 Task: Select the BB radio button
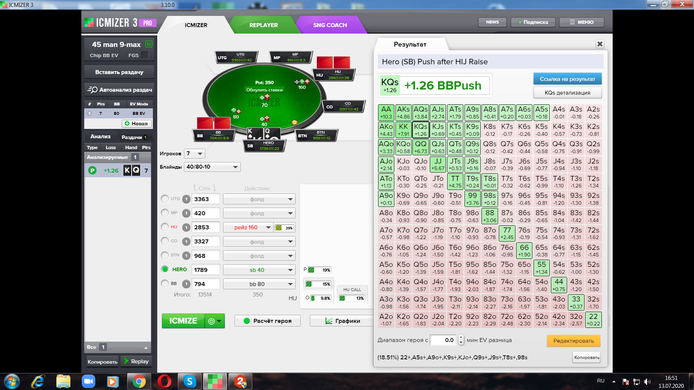165,283
